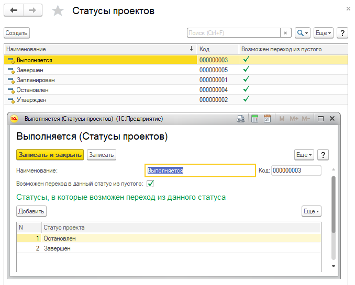Click checkmark in the Запланирован row
The width and height of the screenshot is (355, 285).
click(246, 79)
